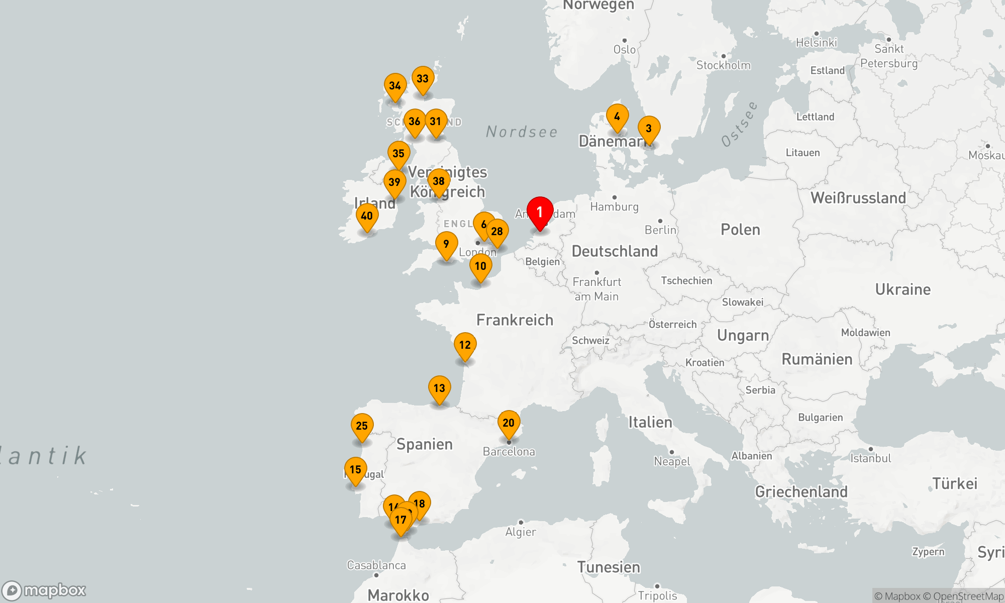This screenshot has width=1005, height=603.
Task: Select pin 12 on French coast
Action: tap(465, 345)
